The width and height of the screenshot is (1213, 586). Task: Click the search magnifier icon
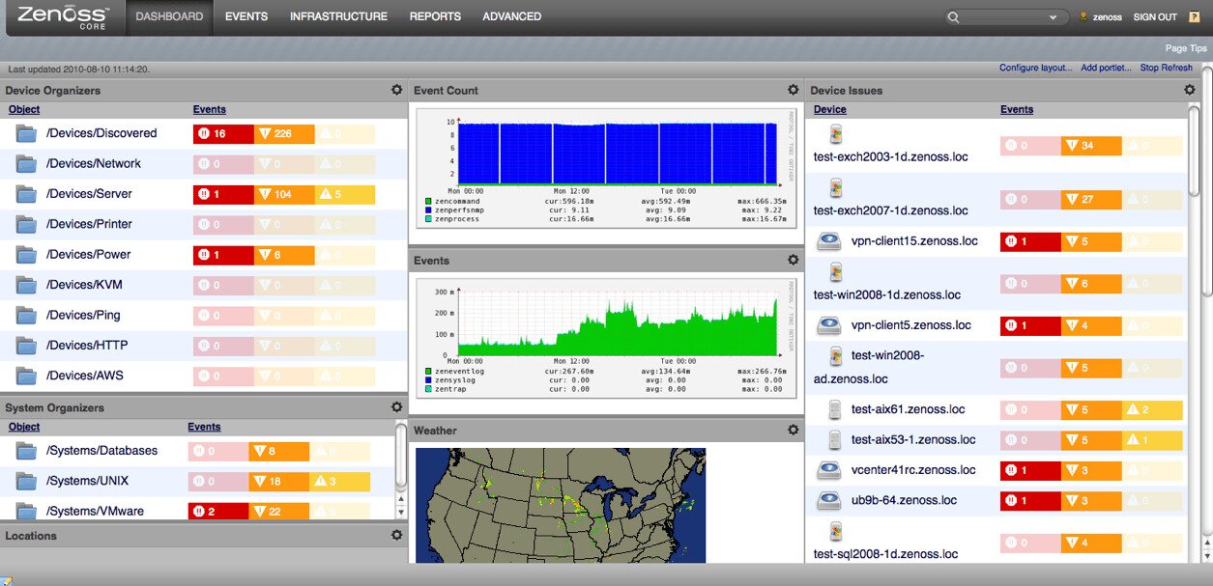pos(952,16)
